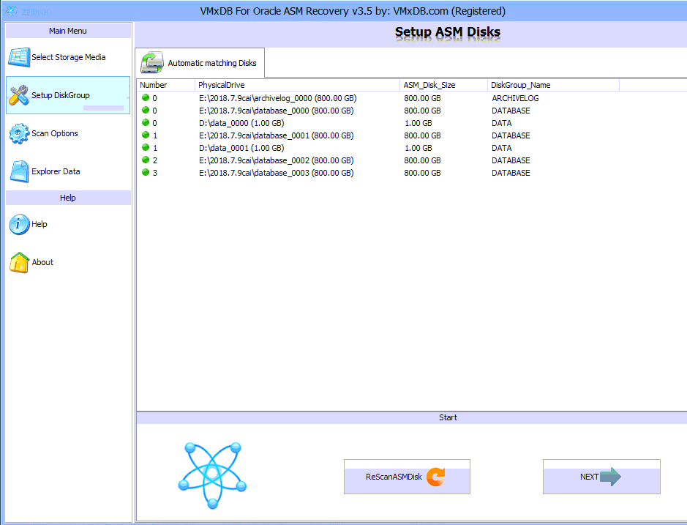Click 800.00 GB size cell for archivelog_0000
Viewport: 687px width, 525px height.
point(422,98)
